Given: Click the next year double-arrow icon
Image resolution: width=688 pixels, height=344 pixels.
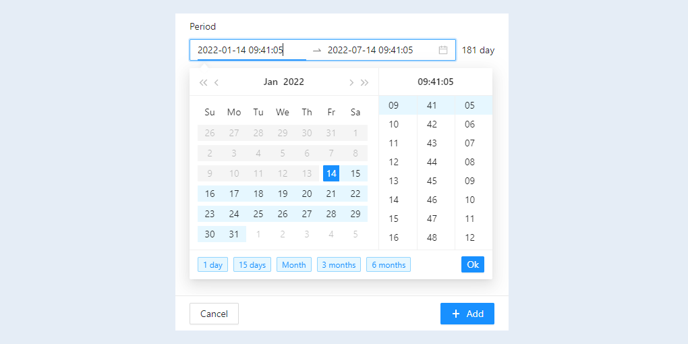Looking at the screenshot, I should pos(365,82).
